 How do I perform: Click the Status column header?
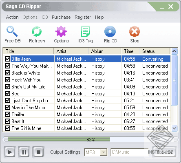coord(155,51)
